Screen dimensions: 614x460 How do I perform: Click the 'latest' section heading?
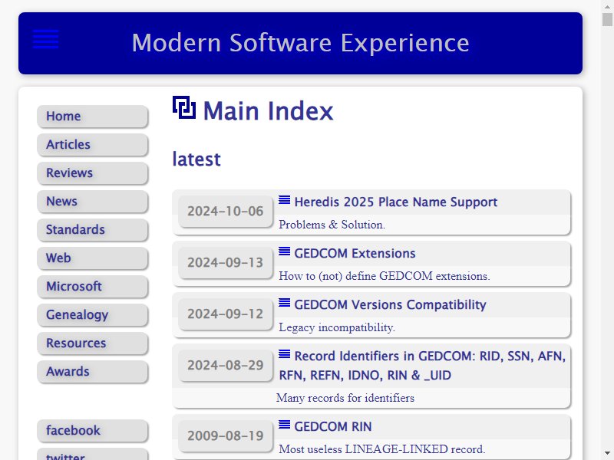pos(196,159)
